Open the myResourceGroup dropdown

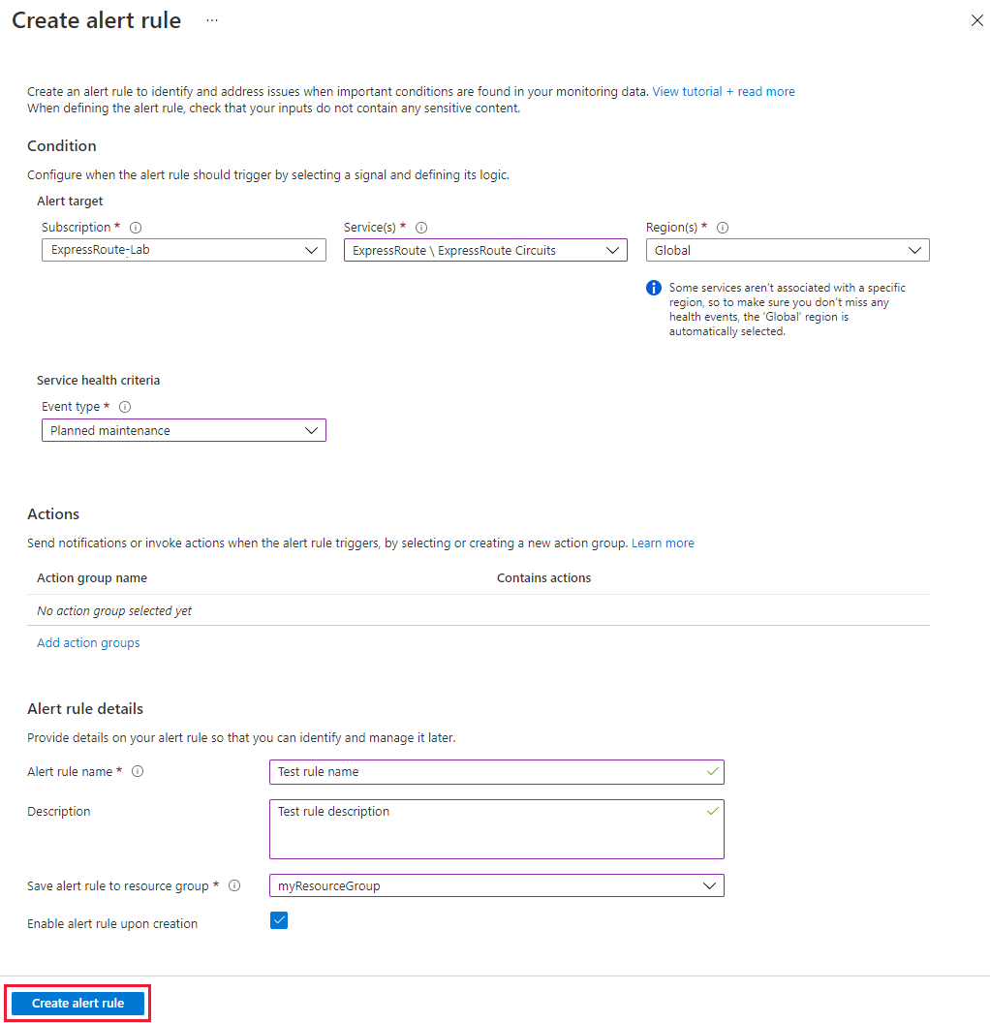[x=496, y=885]
